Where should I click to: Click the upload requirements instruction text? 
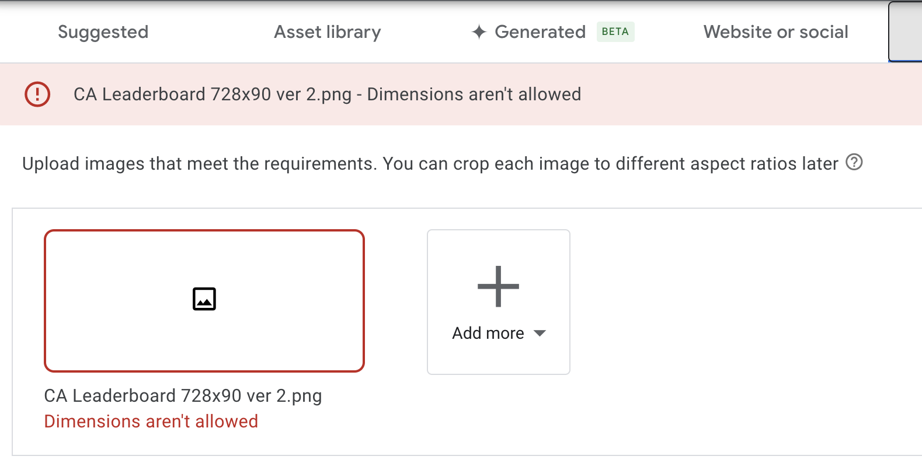pyautogui.click(x=430, y=164)
